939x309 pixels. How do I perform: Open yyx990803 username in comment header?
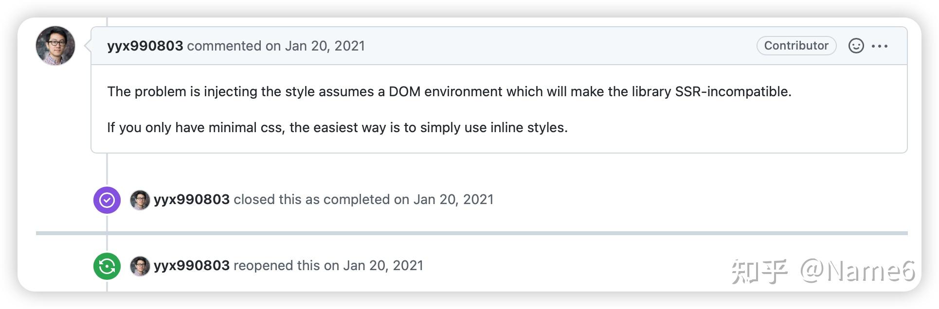145,46
